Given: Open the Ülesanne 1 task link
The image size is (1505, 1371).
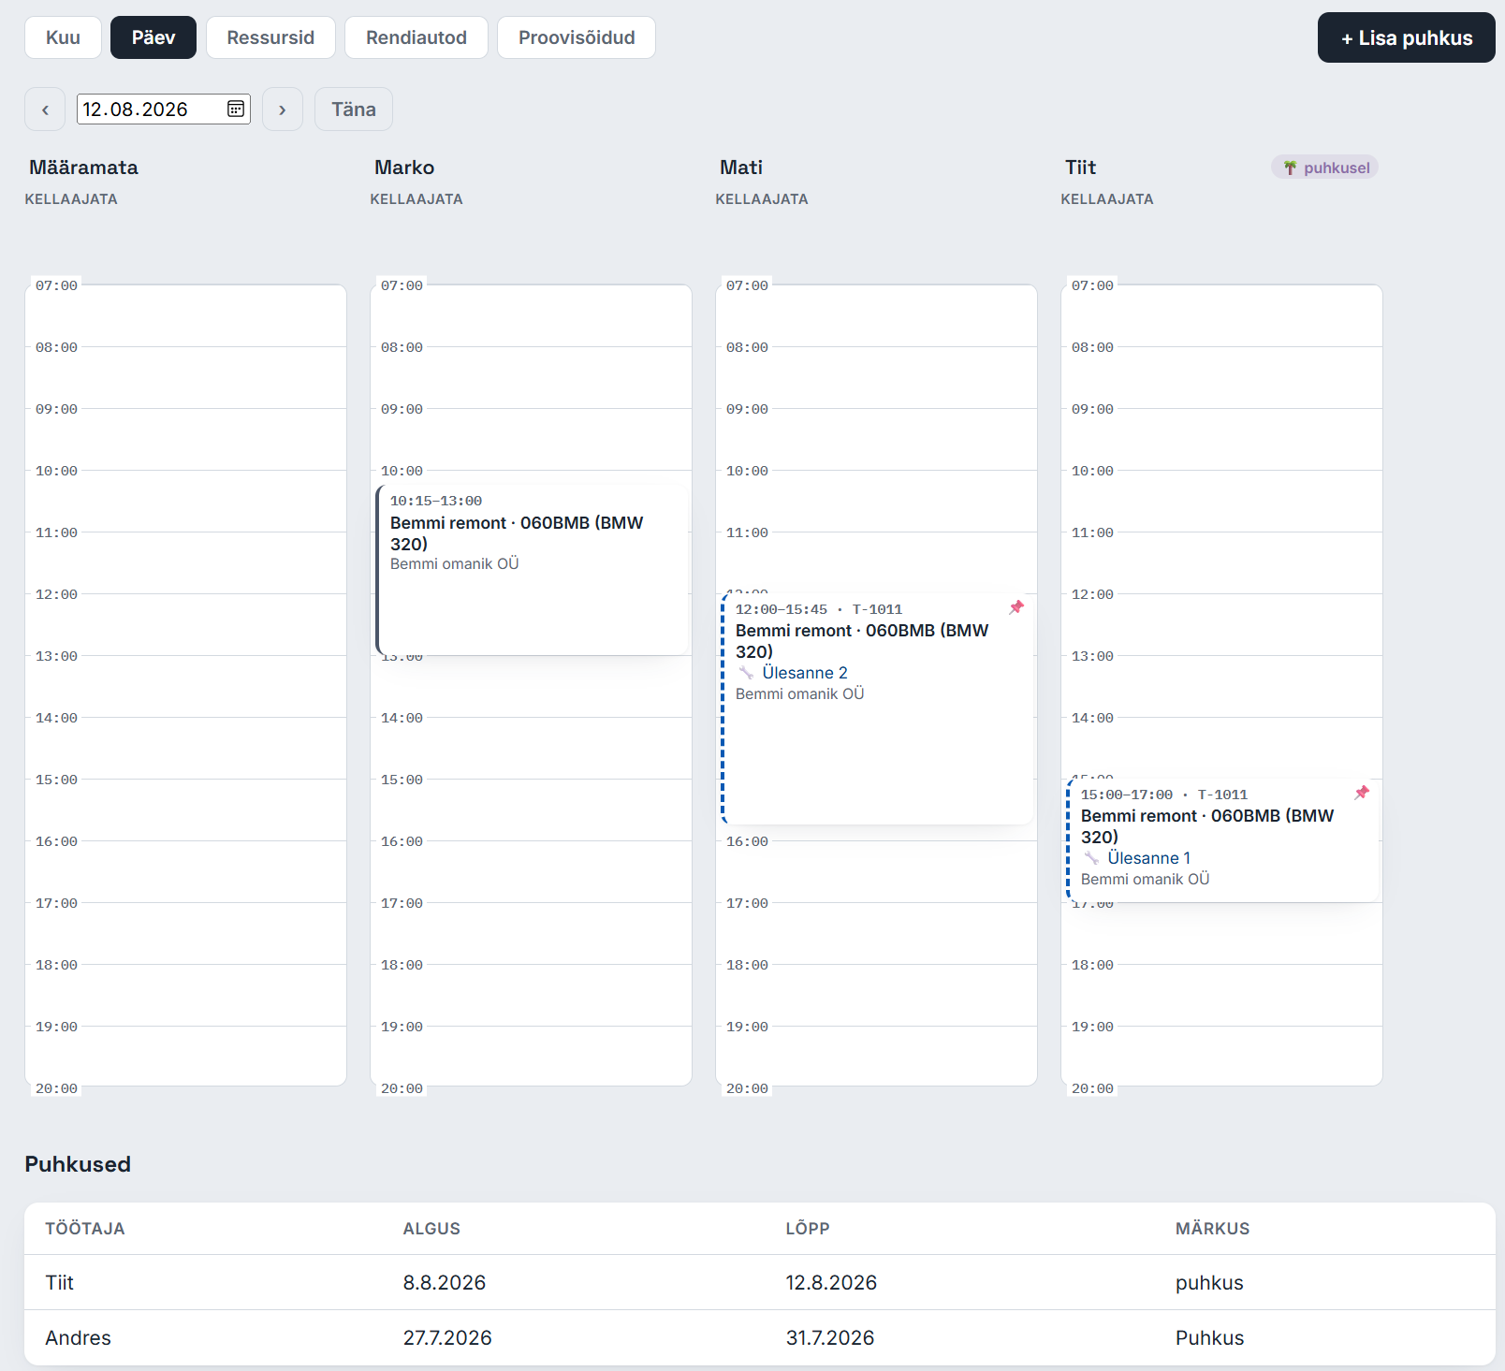Looking at the screenshot, I should [1149, 858].
